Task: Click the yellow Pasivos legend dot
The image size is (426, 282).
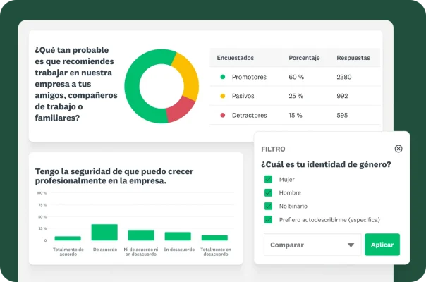Action: pyautogui.click(x=222, y=96)
